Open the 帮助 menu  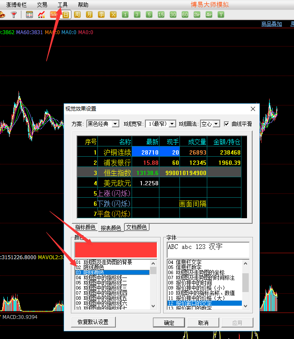pos(83,5)
